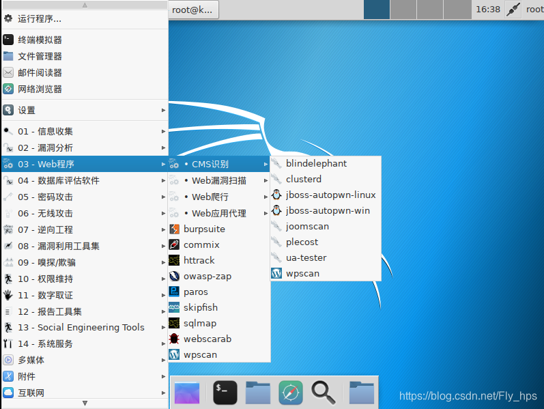Click the jboss-autopwn-linux penguin icon

[276, 195]
